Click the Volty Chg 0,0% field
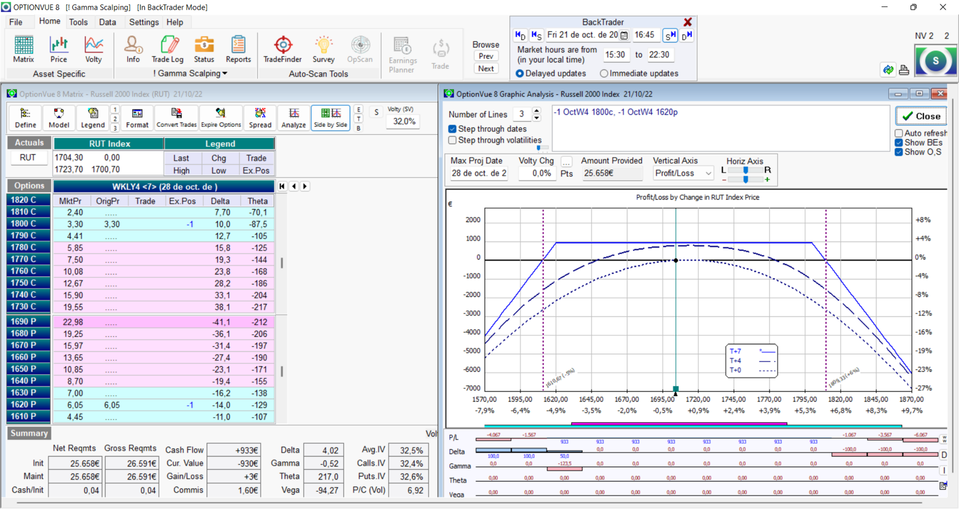The image size is (959, 509). 537,174
